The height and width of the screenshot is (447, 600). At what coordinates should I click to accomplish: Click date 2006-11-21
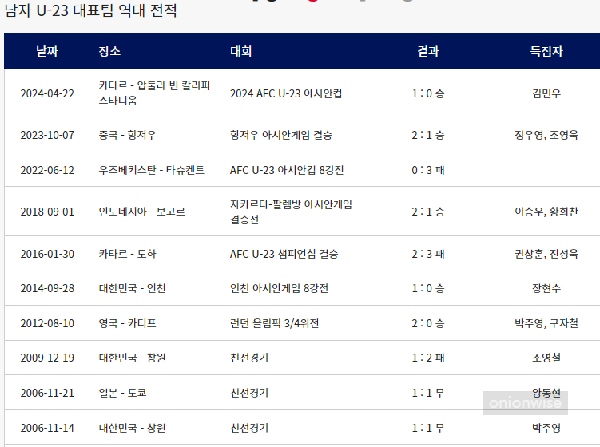click(x=47, y=393)
